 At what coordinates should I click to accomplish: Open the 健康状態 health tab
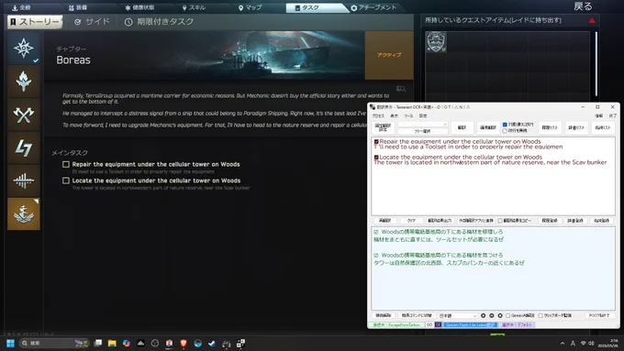pyautogui.click(x=139, y=8)
